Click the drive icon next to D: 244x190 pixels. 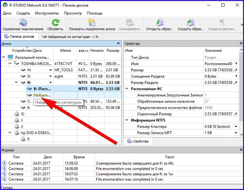[x=23, y=76]
